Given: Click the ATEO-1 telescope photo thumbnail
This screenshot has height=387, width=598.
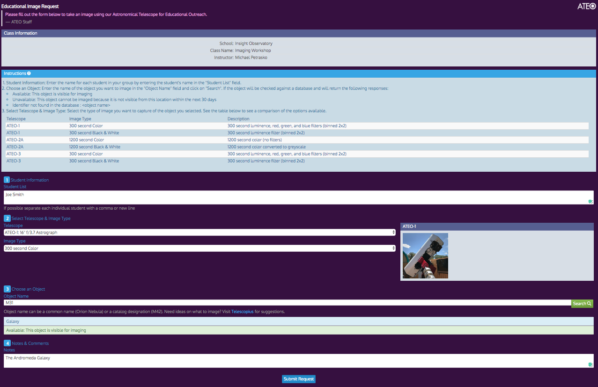Looking at the screenshot, I should point(425,256).
